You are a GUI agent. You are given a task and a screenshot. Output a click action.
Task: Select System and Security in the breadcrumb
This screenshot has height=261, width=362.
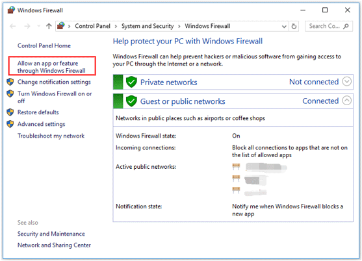[x=148, y=26]
